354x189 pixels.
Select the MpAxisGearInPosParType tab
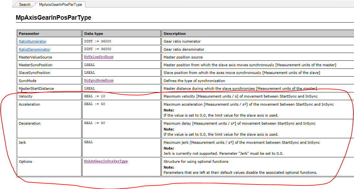click(x=60, y=5)
